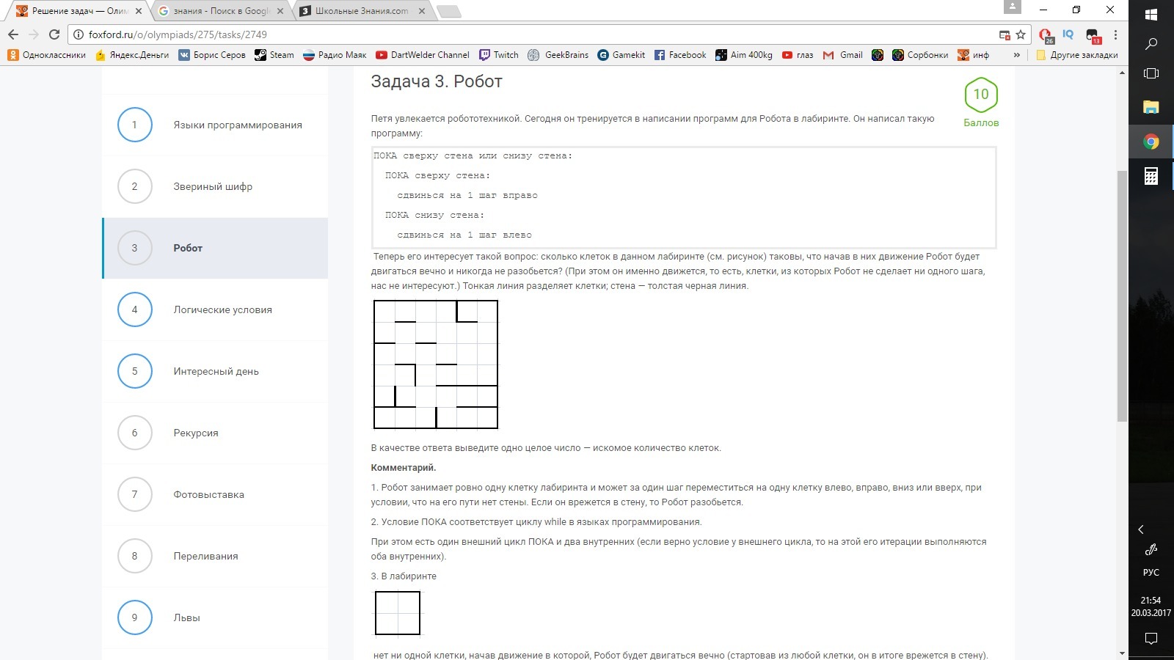
Task: Open the Яндекс.Деньги bookmark
Action: point(132,55)
